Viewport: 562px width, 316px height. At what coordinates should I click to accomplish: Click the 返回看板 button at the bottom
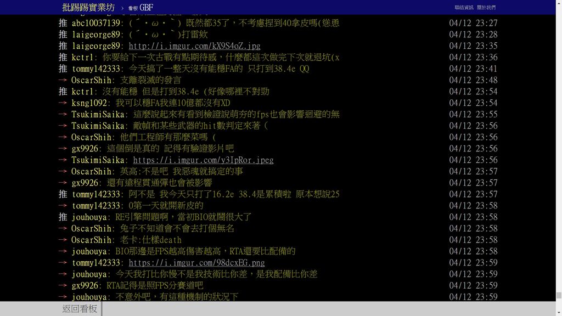click(80, 309)
